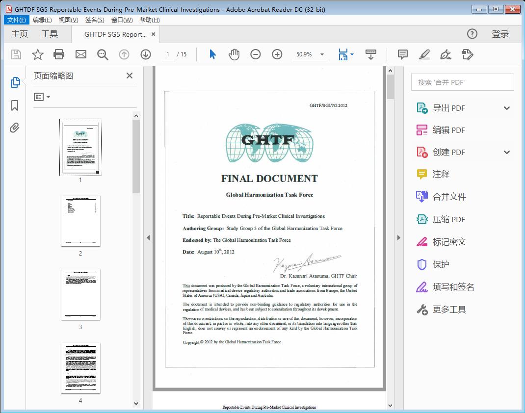Select page 3 thumbnail in sidebar
Viewport: 525px width, 413px height.
pyautogui.click(x=80, y=294)
